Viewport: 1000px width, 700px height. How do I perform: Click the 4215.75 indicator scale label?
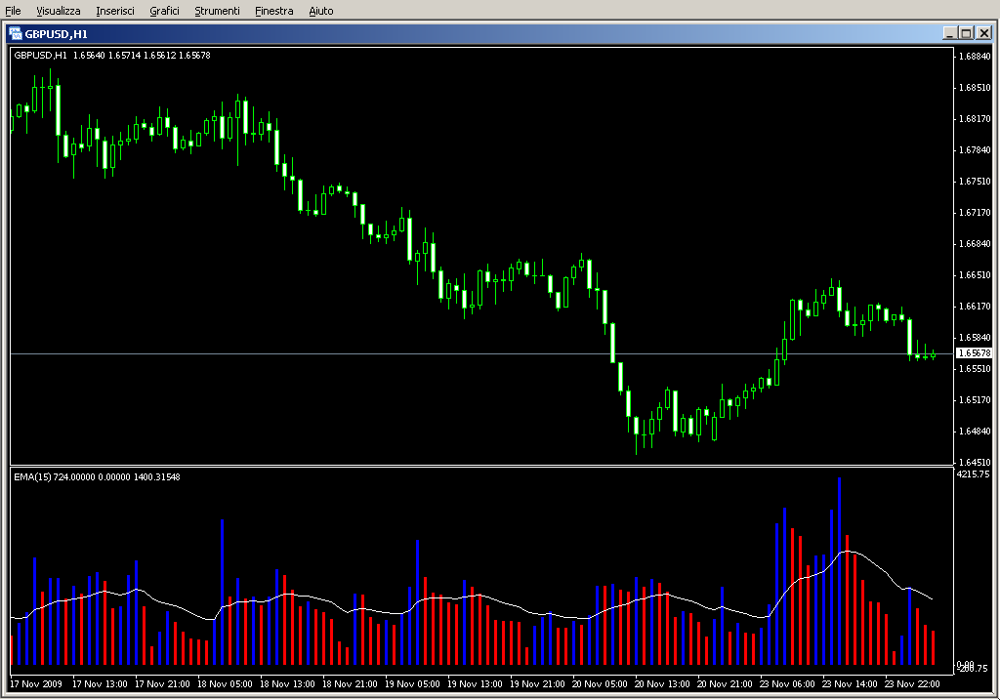click(x=974, y=474)
